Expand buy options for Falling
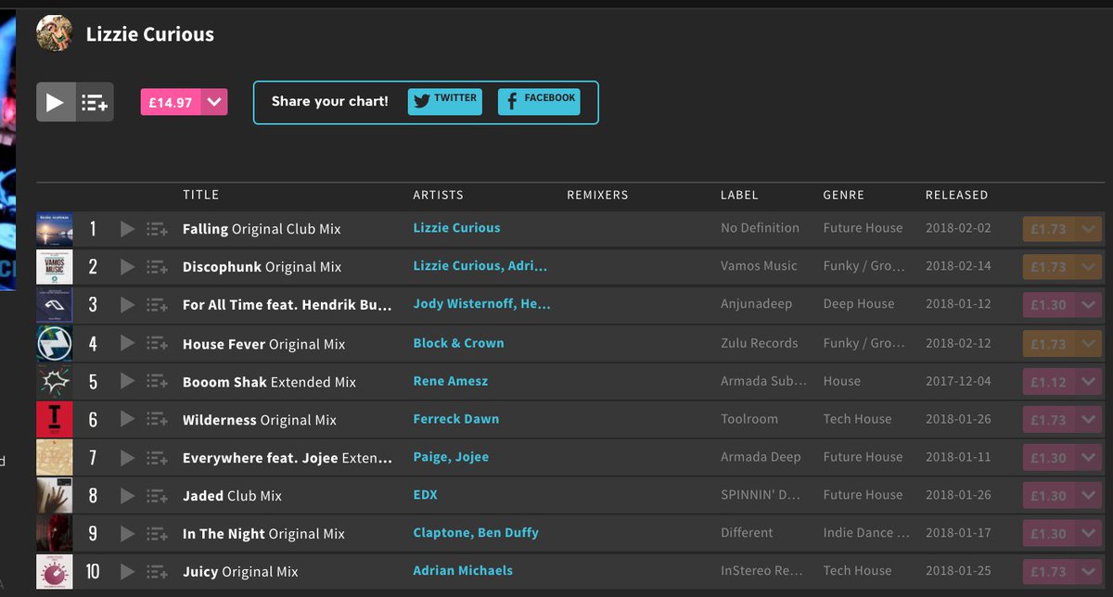The width and height of the screenshot is (1113, 597). [1089, 229]
